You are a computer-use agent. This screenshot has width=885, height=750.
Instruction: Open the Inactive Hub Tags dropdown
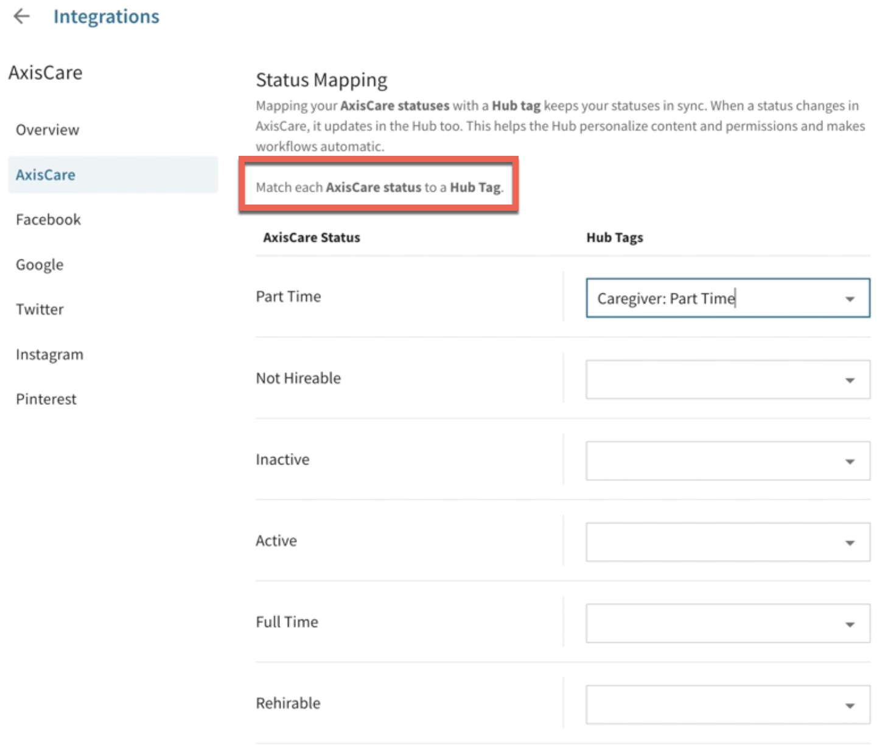728,461
